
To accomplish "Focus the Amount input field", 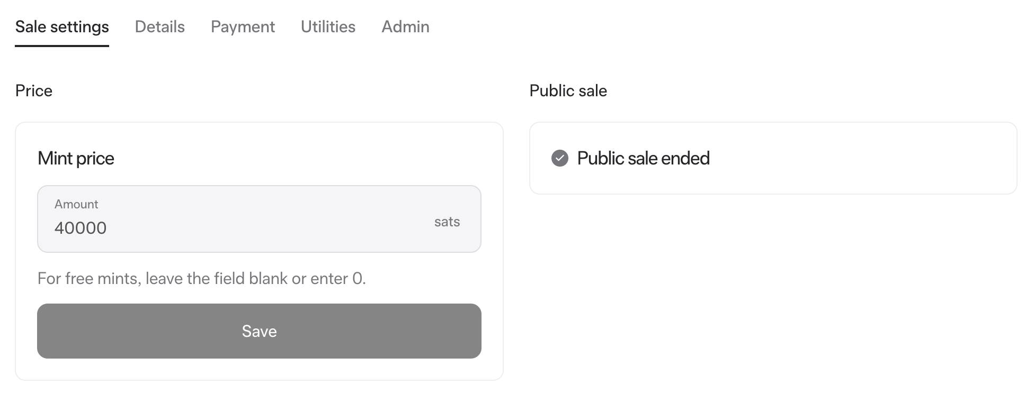I will (259, 219).
